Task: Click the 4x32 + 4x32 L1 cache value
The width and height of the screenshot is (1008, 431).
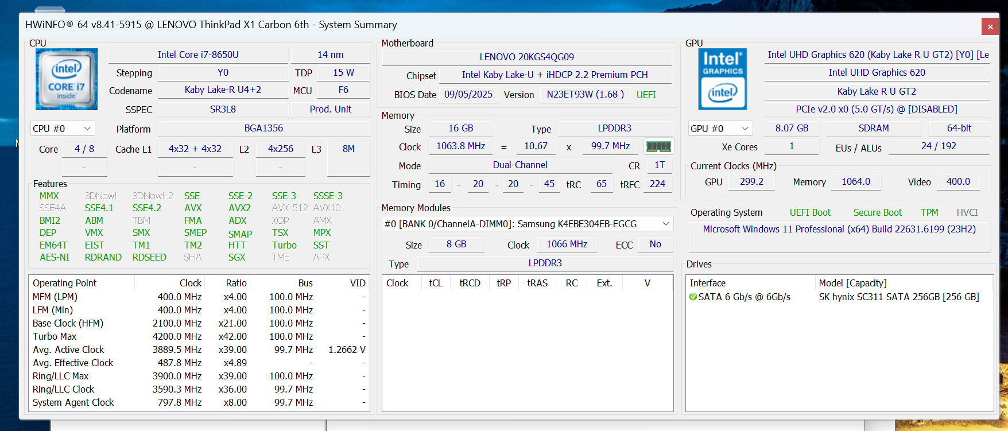Action: pyautogui.click(x=195, y=149)
